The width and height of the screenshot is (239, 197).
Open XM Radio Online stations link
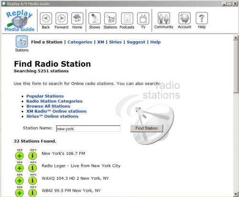[x=56, y=111]
